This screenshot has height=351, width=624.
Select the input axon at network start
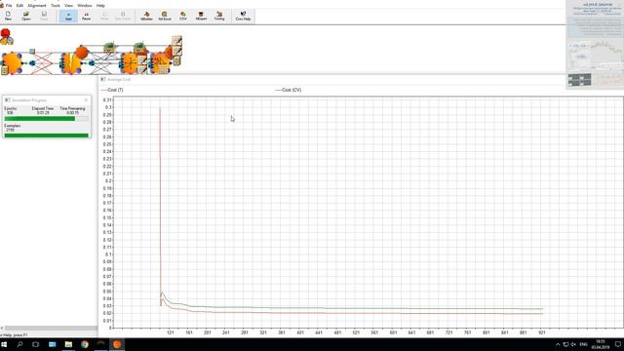(12, 62)
